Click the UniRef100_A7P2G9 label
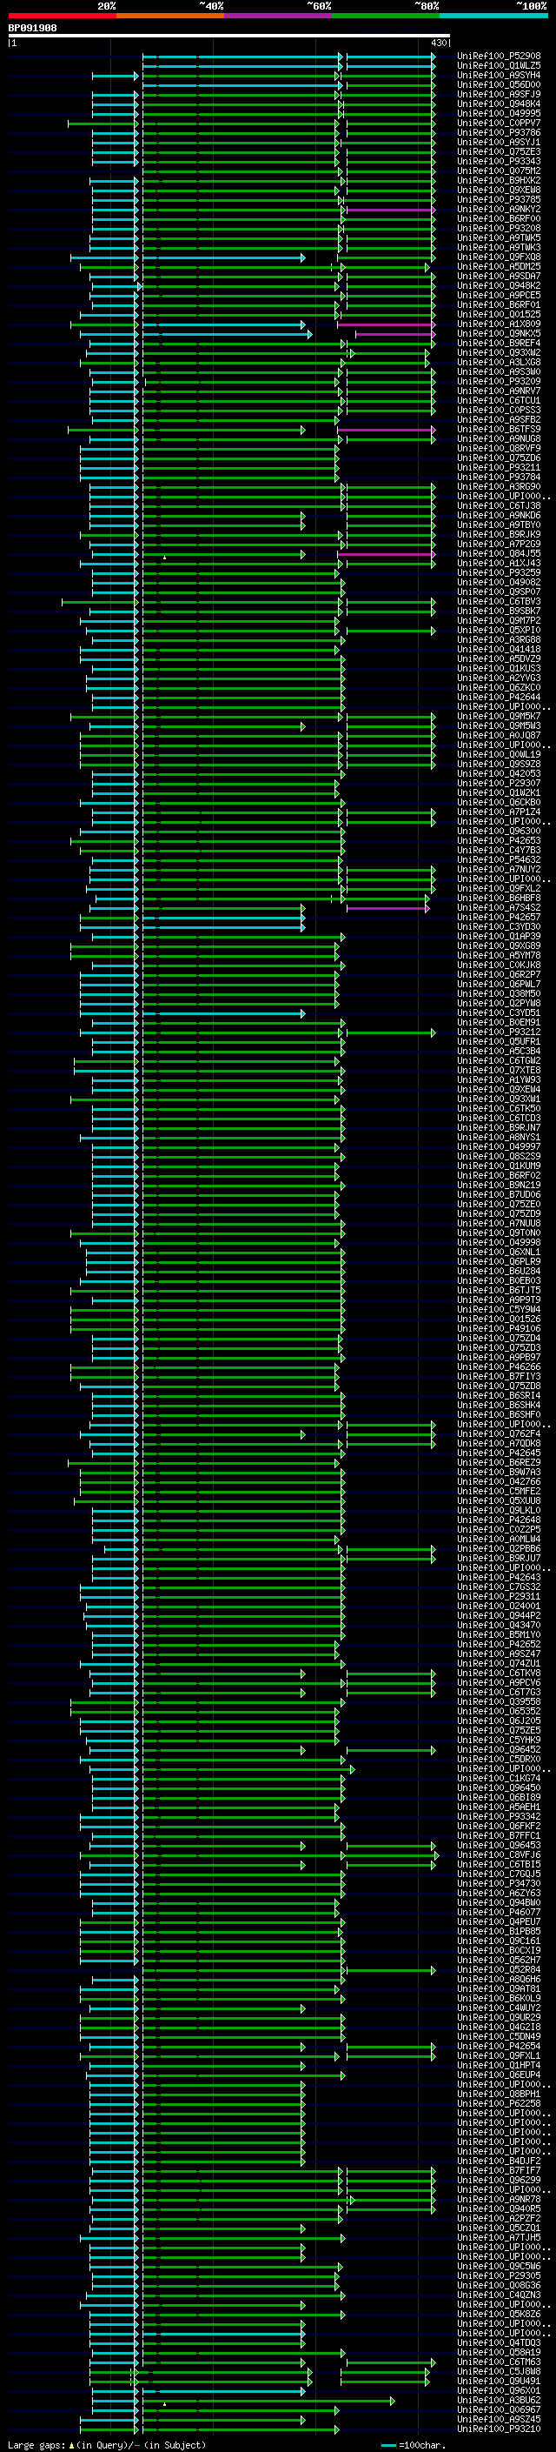This screenshot has height=2452, width=556. pyautogui.click(x=499, y=544)
